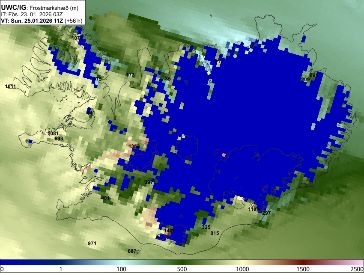Click the 100 tick label on color scale
Viewport: 364px width, 273px height.
pyautogui.click(x=121, y=269)
